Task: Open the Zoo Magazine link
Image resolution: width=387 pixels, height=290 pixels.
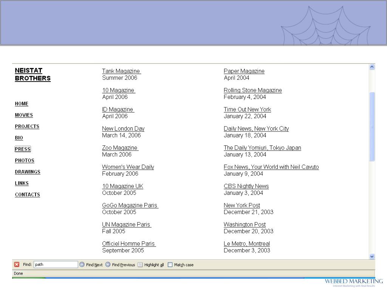Action: click(x=120, y=148)
